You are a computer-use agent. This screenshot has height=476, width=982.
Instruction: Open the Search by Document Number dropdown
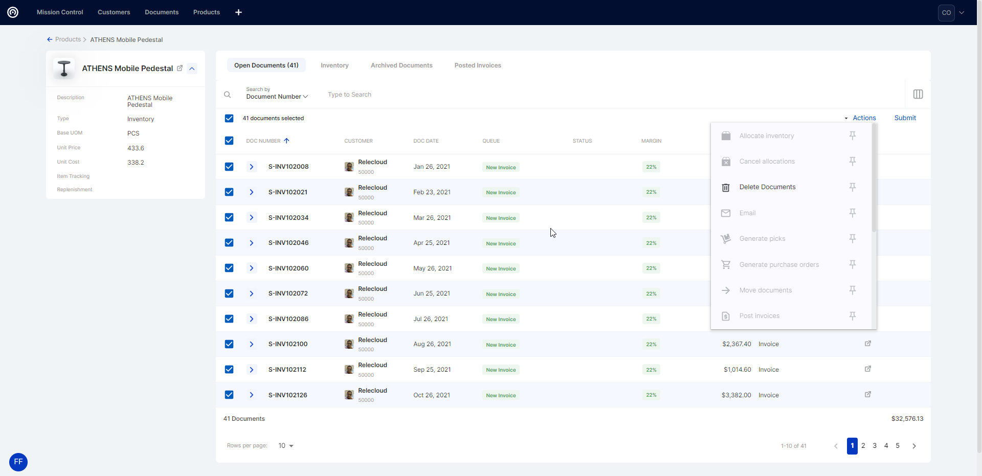pos(277,96)
